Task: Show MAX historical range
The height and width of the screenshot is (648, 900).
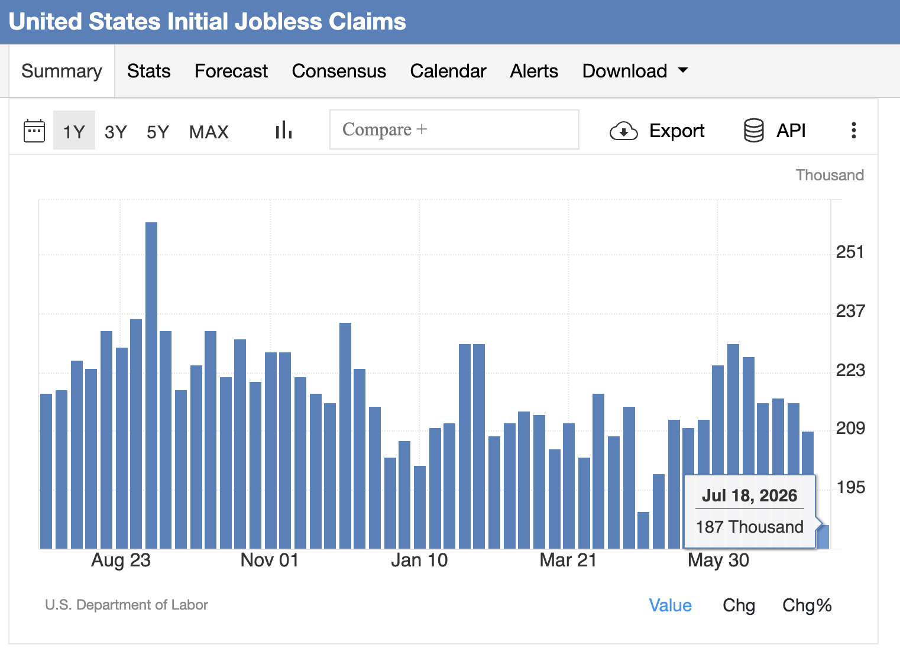Action: click(209, 131)
